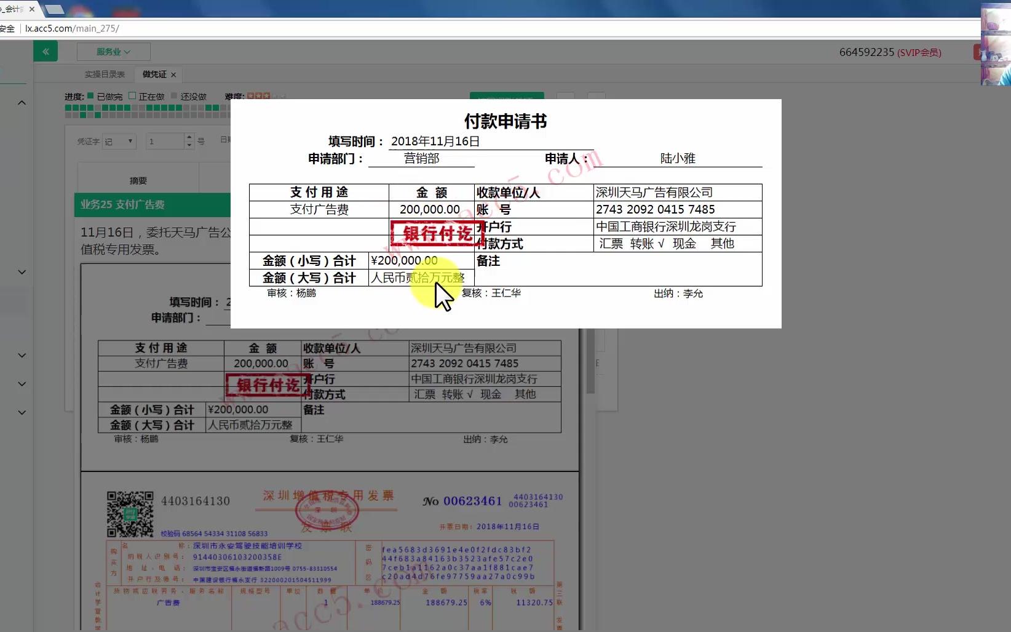Collapse the left sidebar with the « icon
This screenshot has height=632, width=1011.
point(46,51)
